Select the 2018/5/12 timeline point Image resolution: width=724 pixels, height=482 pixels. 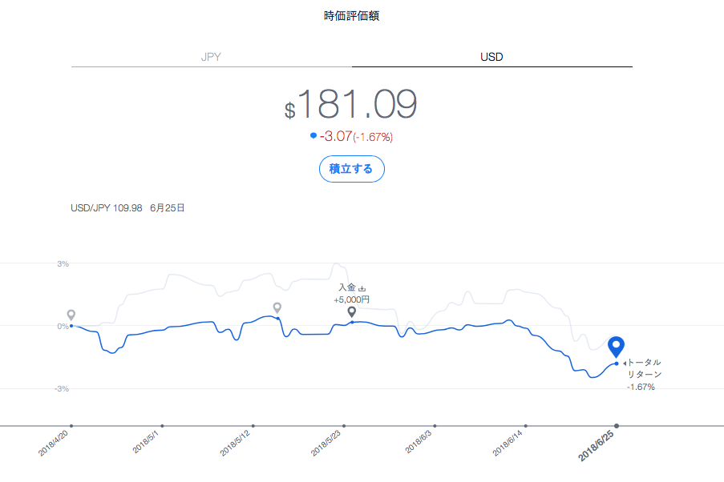pos(253,426)
